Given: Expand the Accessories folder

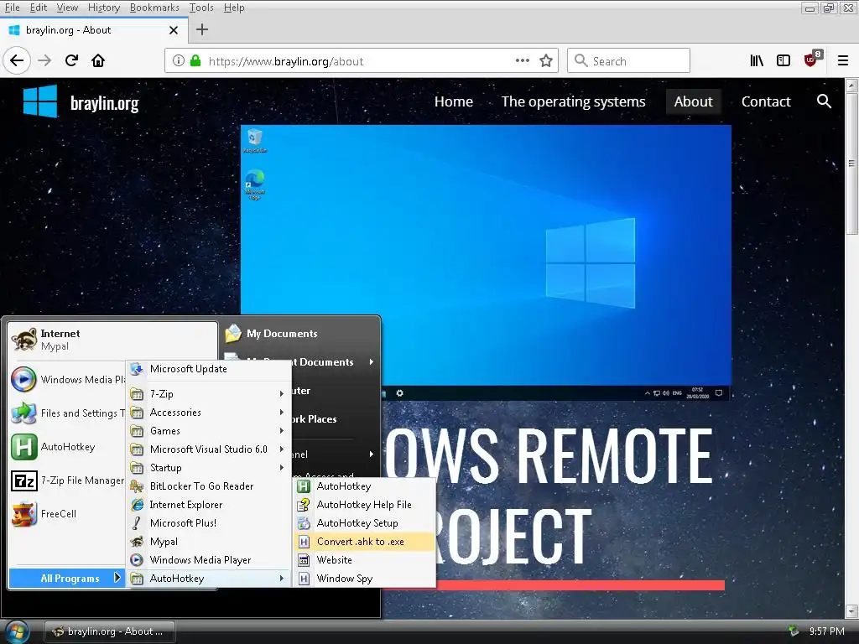Looking at the screenshot, I should click(208, 413).
